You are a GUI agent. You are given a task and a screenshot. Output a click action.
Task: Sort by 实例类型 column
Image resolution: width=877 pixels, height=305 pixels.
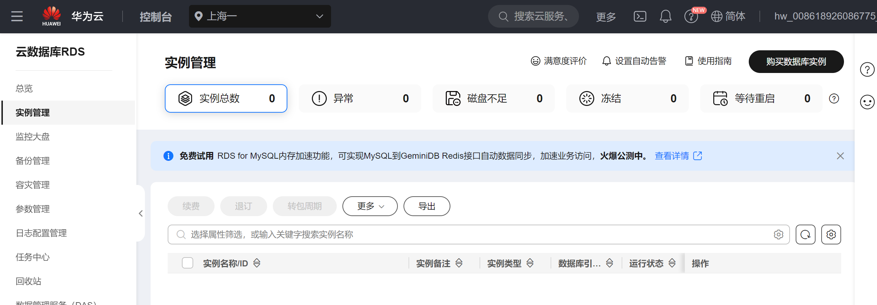[x=530, y=263]
